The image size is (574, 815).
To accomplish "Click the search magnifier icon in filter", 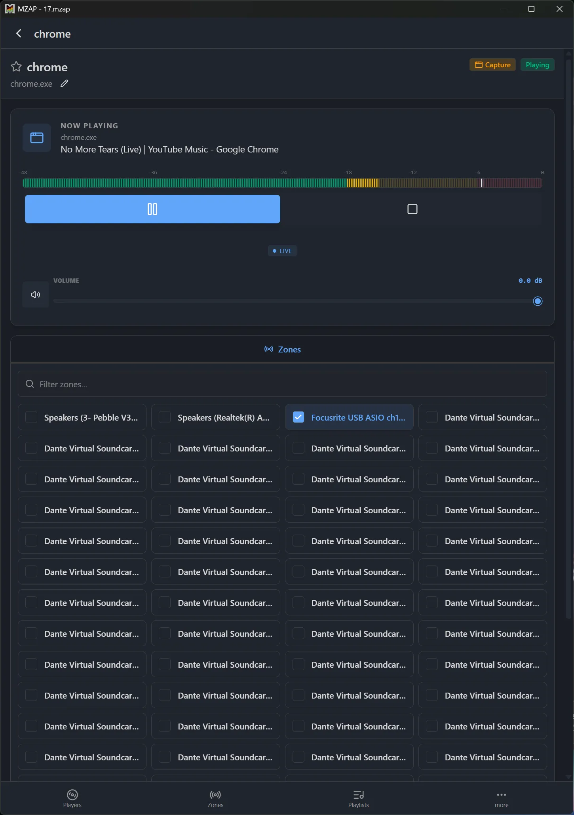I will coord(30,384).
